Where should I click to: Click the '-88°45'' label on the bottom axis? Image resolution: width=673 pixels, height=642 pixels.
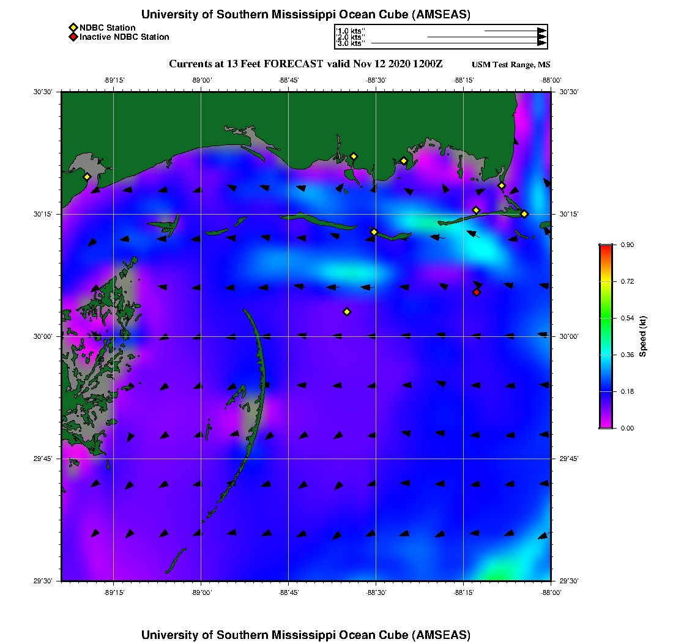click(x=289, y=592)
